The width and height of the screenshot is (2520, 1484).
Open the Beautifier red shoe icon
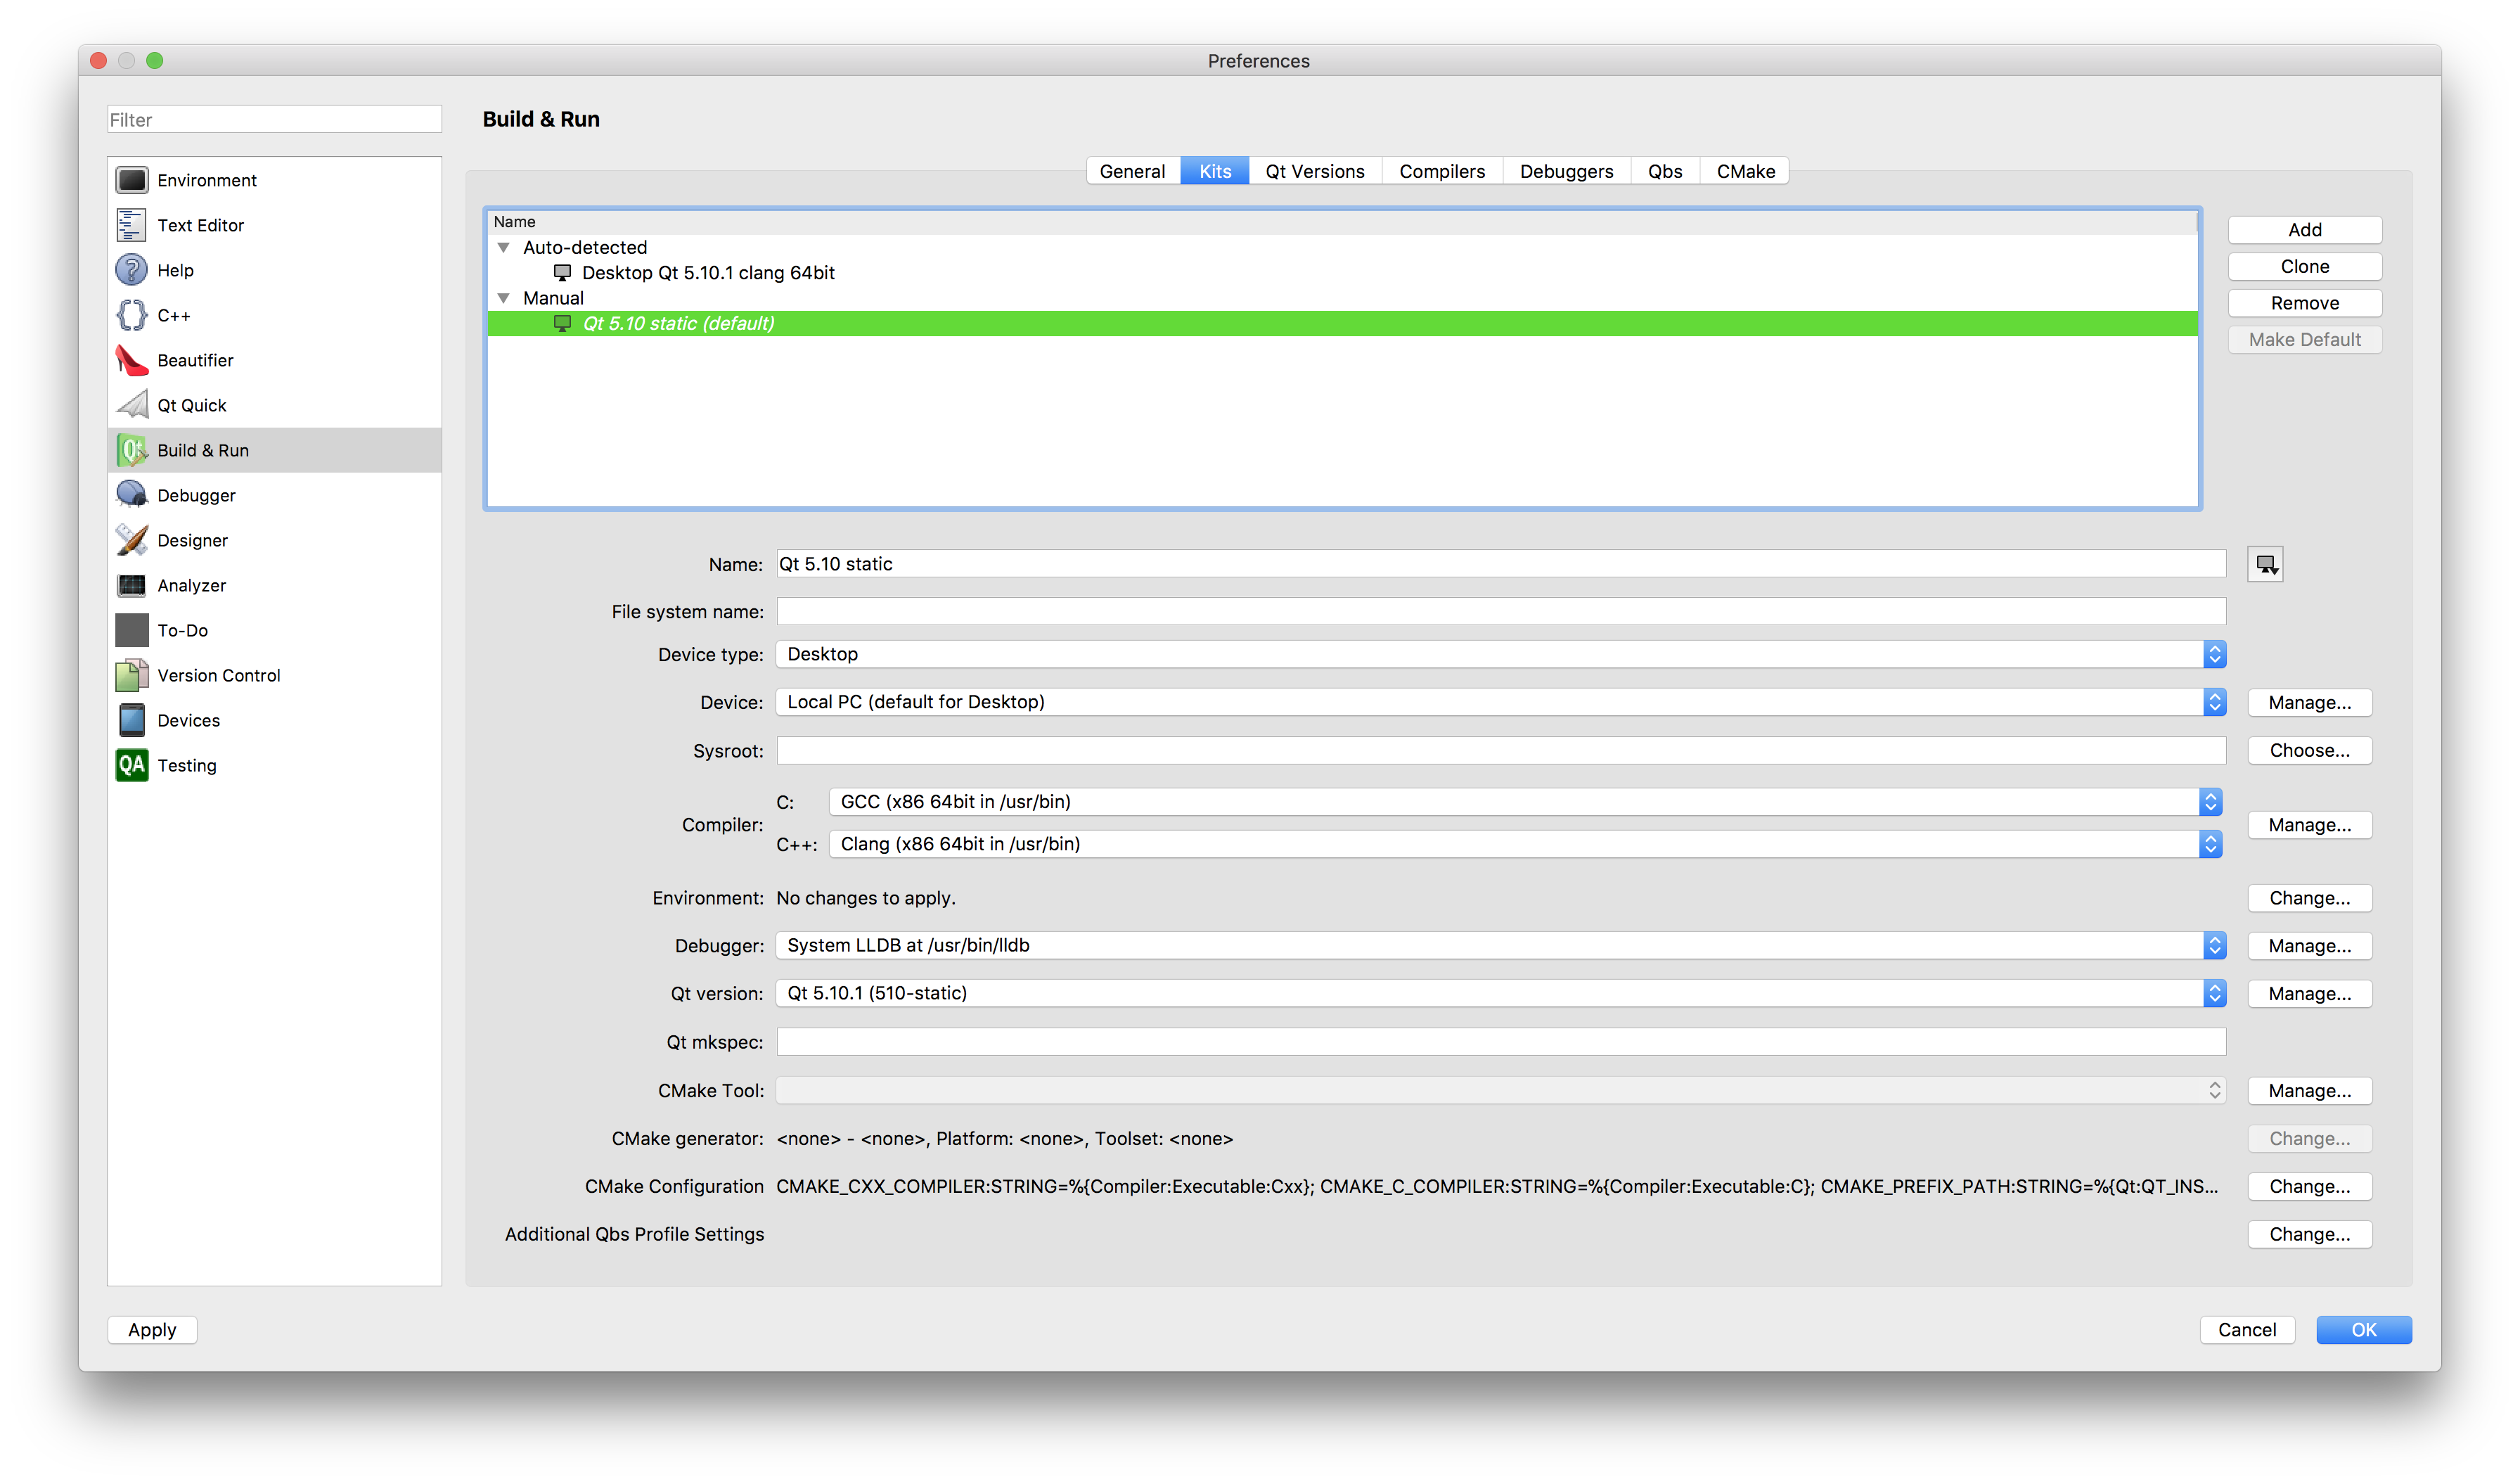click(x=131, y=360)
